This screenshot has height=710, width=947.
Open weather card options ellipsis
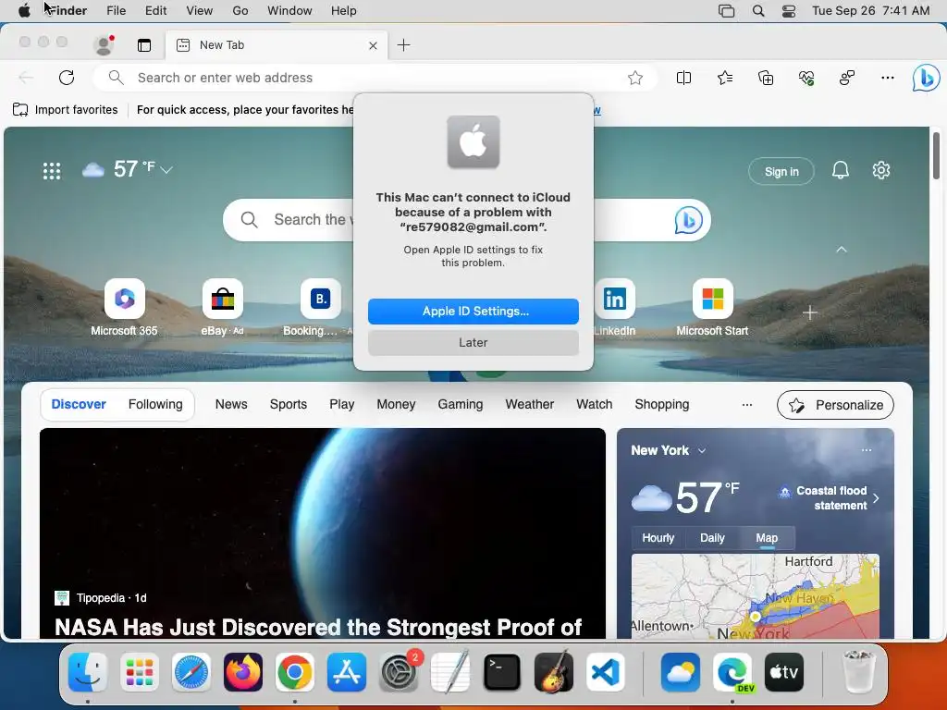coord(866,450)
